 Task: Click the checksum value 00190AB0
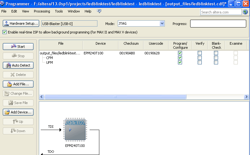tap(127, 53)
